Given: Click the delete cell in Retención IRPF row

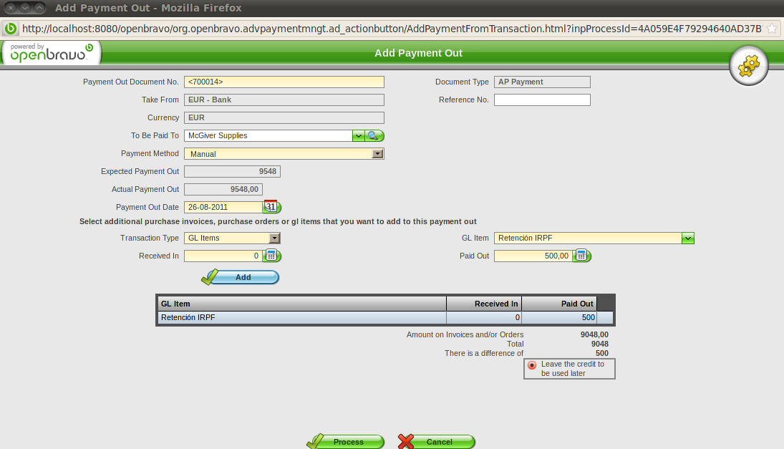Looking at the screenshot, I should pos(605,317).
